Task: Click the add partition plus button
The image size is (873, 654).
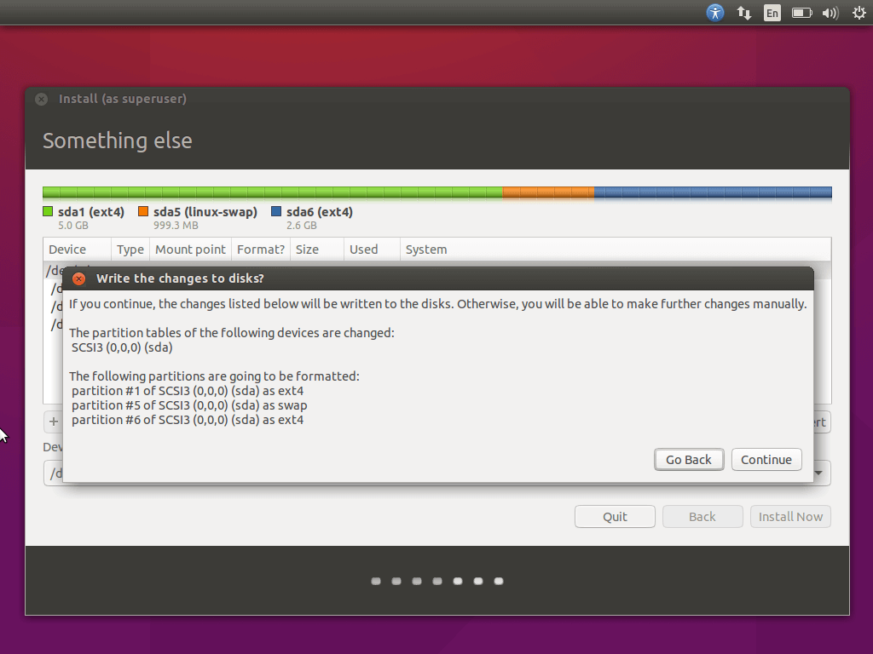Action: 54,422
